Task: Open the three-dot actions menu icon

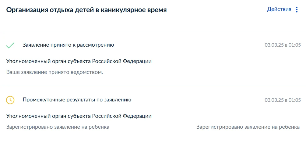Action: [x=297, y=10]
